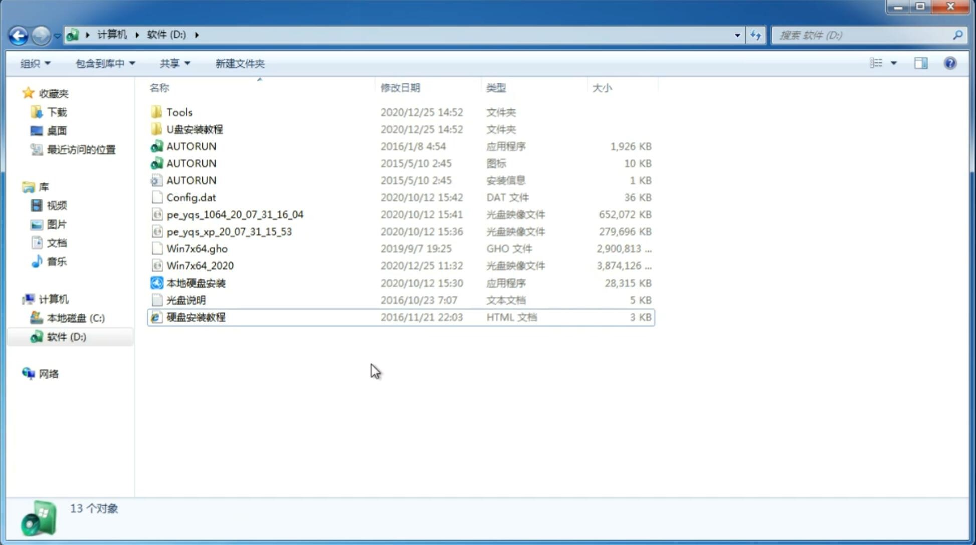Image resolution: width=976 pixels, height=545 pixels.
Task: Open the U盘安装教程 folder
Action: (195, 129)
